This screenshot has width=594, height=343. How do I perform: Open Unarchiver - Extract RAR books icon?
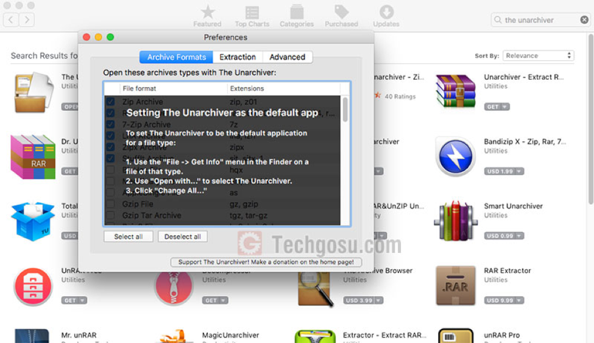(x=455, y=91)
